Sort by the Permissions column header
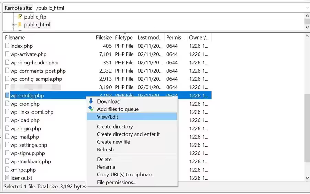 (176, 37)
